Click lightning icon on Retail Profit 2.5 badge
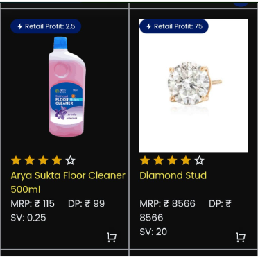258x258 pixels. click(20, 26)
